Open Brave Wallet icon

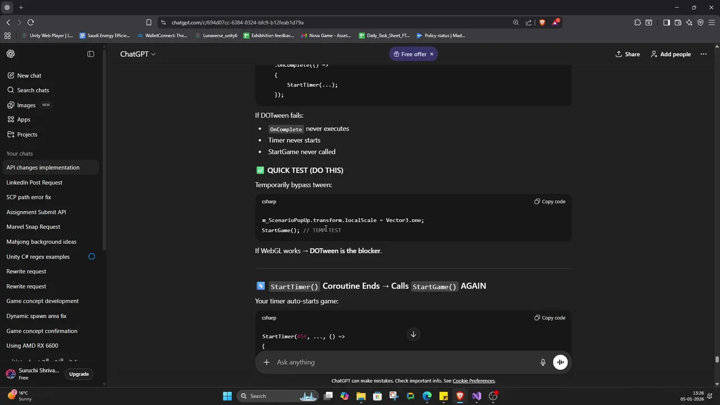678,22
